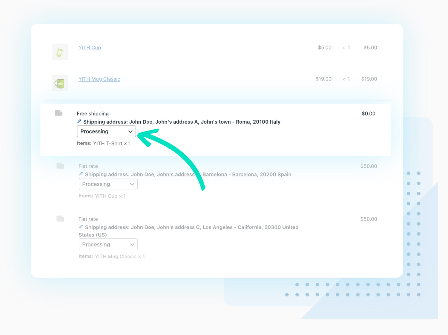This screenshot has height=335, width=448.
Task: Click the Free shipping row label
Action: pos(93,114)
